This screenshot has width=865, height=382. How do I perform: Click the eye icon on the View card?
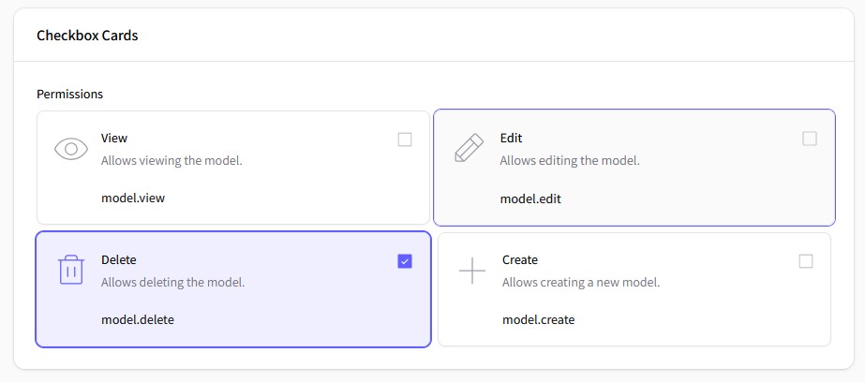[71, 149]
